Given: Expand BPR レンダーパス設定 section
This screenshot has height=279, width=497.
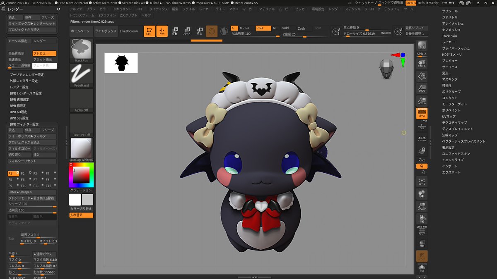Looking at the screenshot, I should coord(26,93).
